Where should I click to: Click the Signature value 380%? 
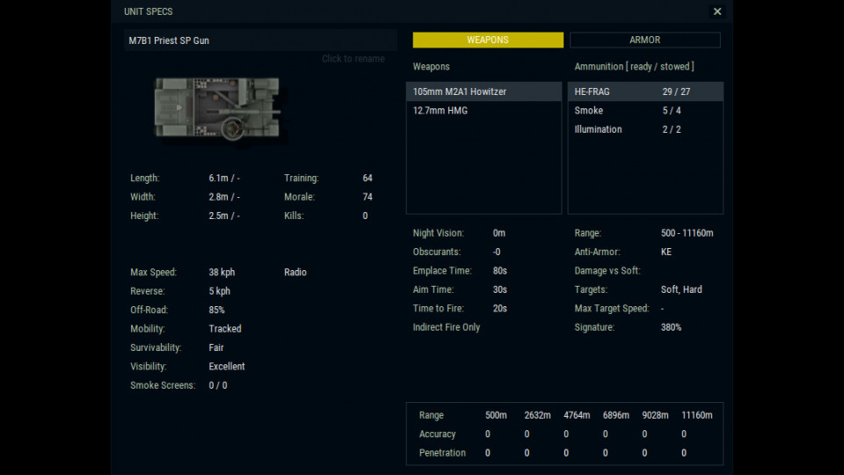(671, 327)
